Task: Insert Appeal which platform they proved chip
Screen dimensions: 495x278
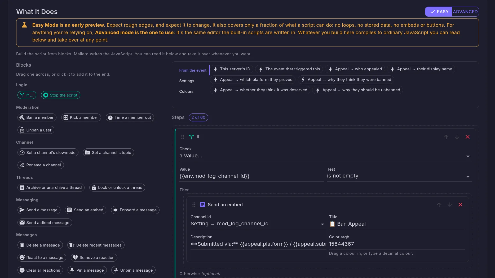Action: tap(253, 80)
